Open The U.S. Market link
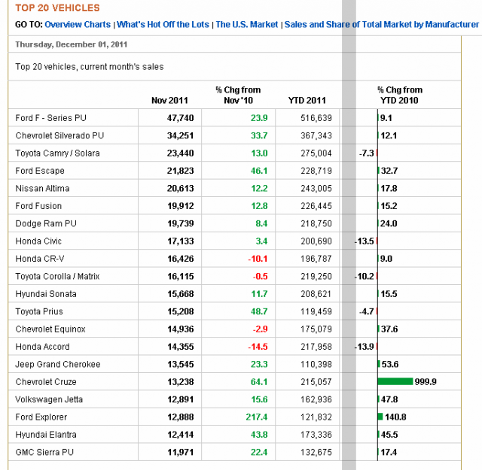 pos(247,25)
